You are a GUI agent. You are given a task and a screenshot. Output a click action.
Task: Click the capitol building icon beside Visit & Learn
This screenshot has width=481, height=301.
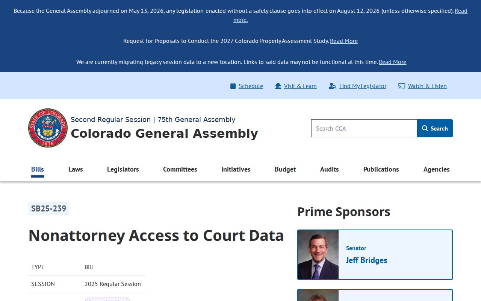(278, 86)
